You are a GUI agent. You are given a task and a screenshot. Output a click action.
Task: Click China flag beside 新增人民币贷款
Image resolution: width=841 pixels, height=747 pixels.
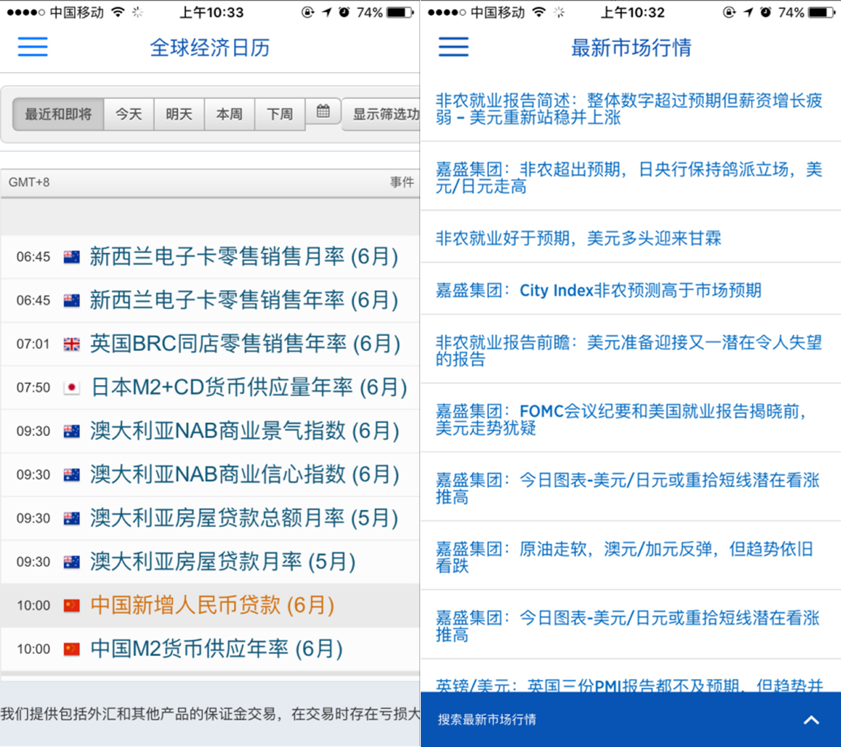point(71,606)
